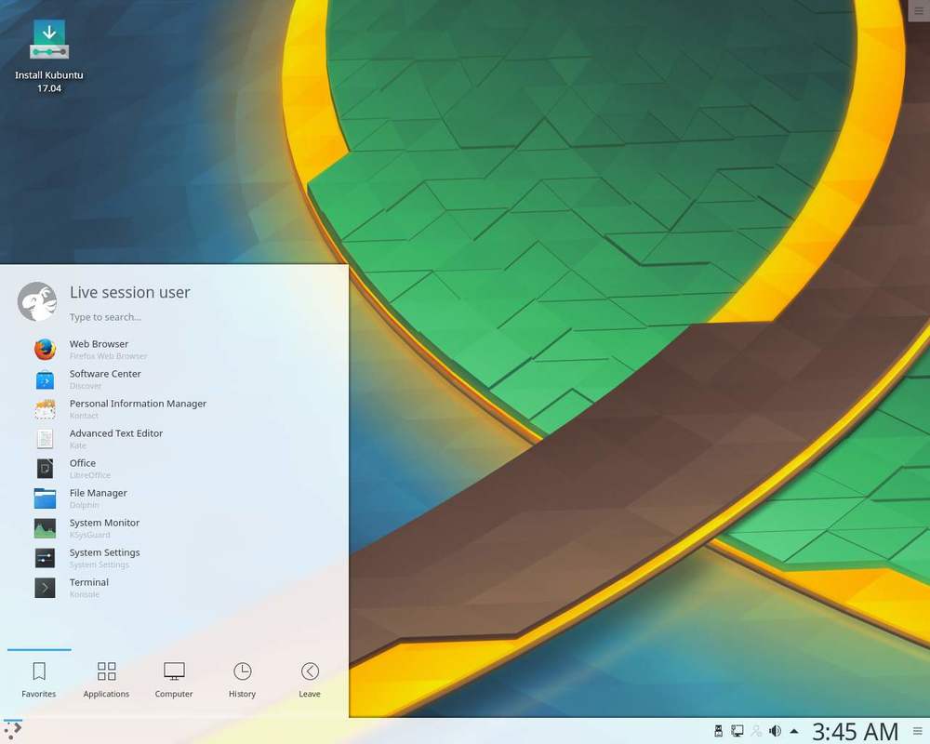Image resolution: width=930 pixels, height=744 pixels.
Task: Launch the Kate Advanced Text Editor
Action: pos(116,438)
